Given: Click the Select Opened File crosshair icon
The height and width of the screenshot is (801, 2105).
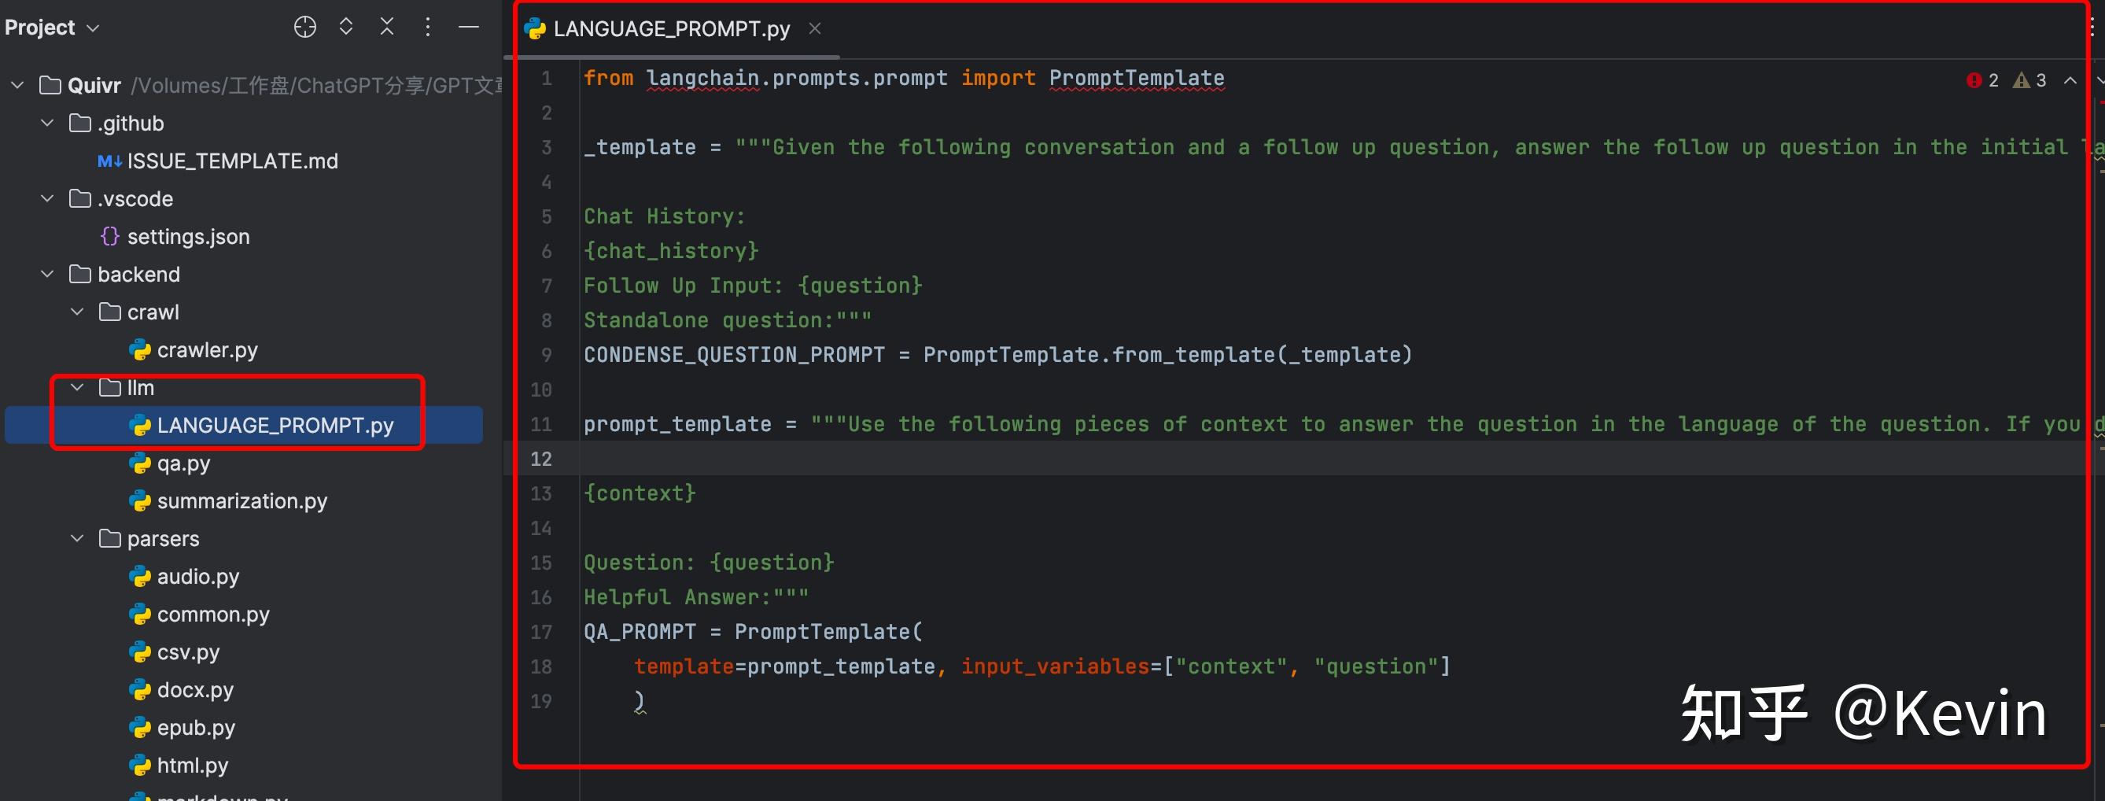Looking at the screenshot, I should click(x=304, y=27).
